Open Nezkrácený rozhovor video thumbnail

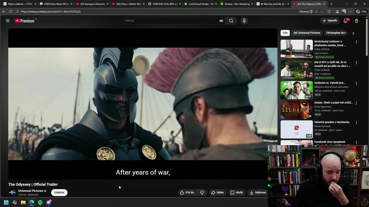pyautogui.click(x=297, y=49)
